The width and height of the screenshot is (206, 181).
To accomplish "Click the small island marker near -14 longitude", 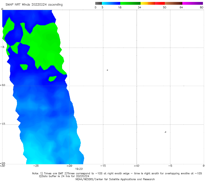I will click(x=107, y=70).
